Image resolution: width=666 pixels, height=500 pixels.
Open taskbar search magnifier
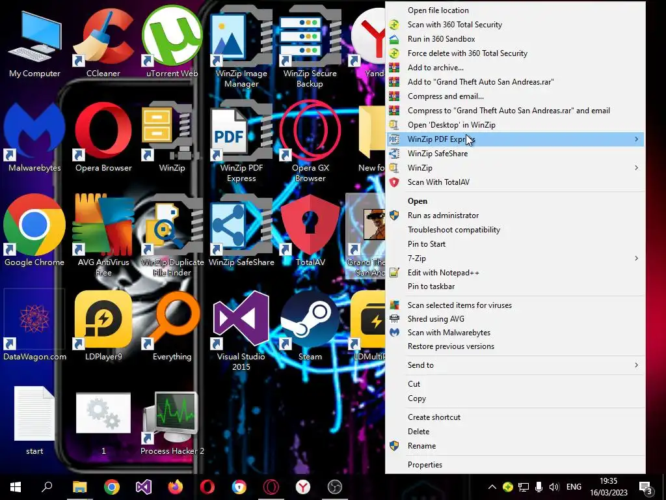[47, 487]
